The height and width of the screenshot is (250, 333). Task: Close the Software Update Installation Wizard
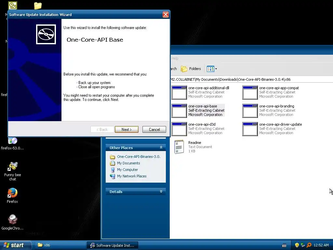coord(166,14)
